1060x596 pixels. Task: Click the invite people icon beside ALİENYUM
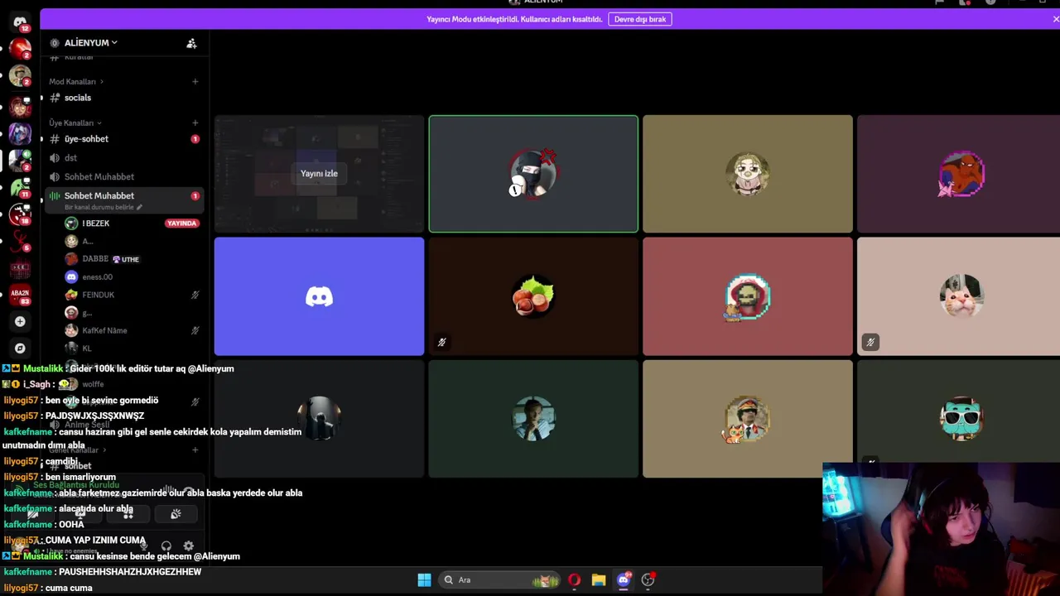(191, 43)
